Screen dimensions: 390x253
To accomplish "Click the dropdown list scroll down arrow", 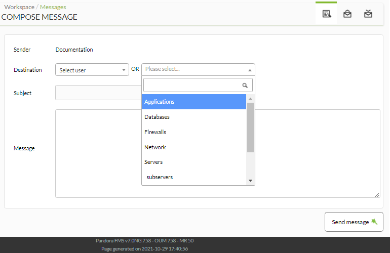I will click(251, 181).
